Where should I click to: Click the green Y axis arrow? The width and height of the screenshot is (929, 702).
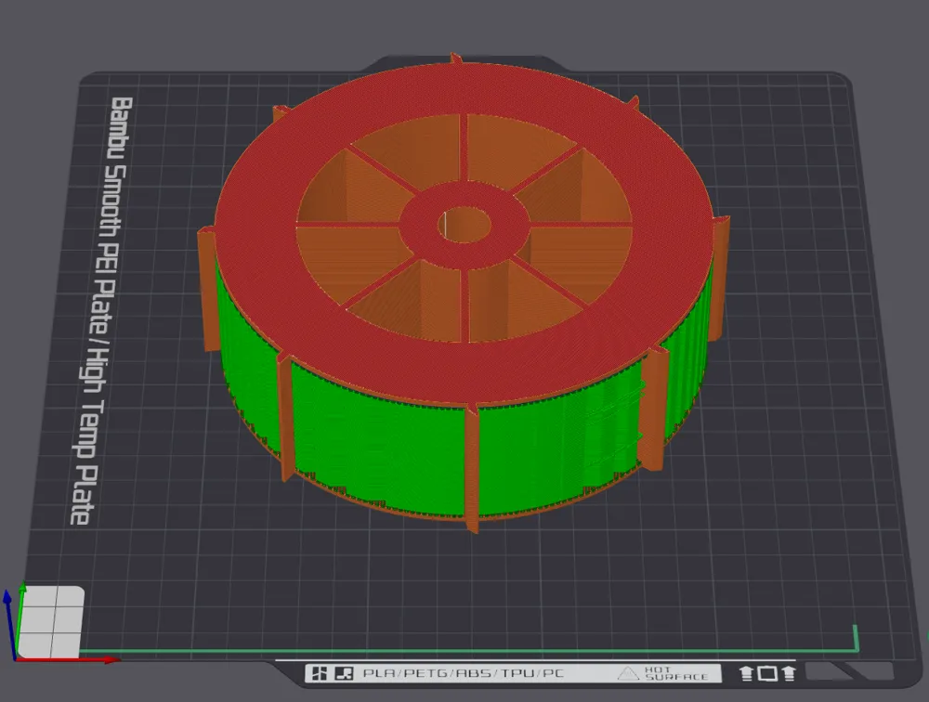[x=20, y=617]
